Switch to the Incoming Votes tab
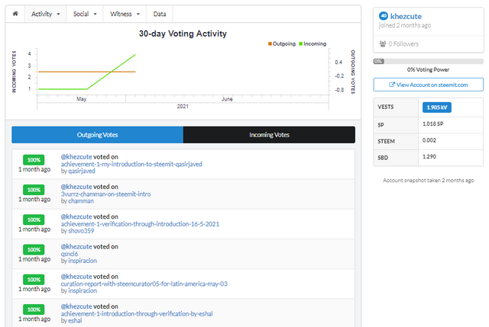 pyautogui.click(x=269, y=135)
